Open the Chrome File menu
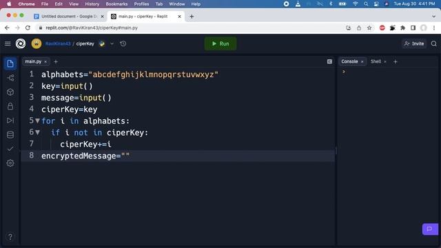 45,4
